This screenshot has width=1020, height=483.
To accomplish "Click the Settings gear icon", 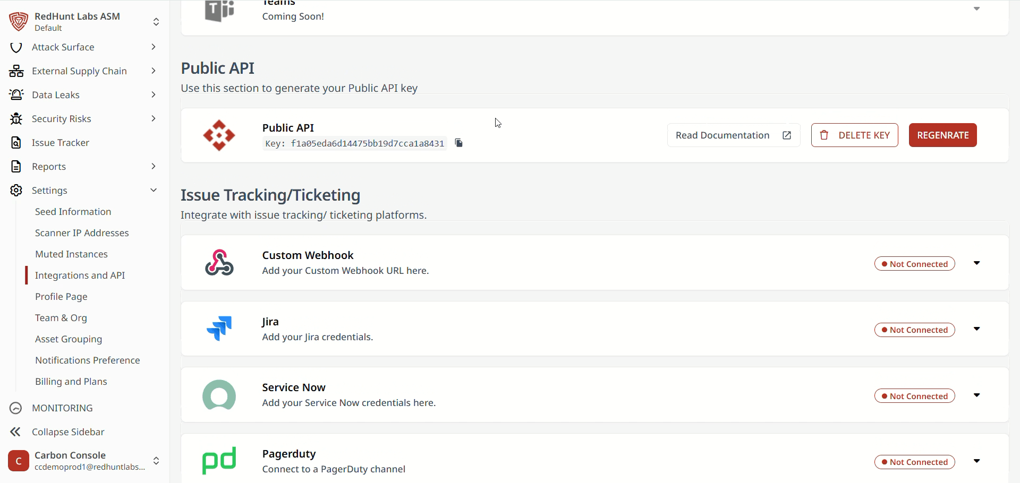I will (x=16, y=191).
